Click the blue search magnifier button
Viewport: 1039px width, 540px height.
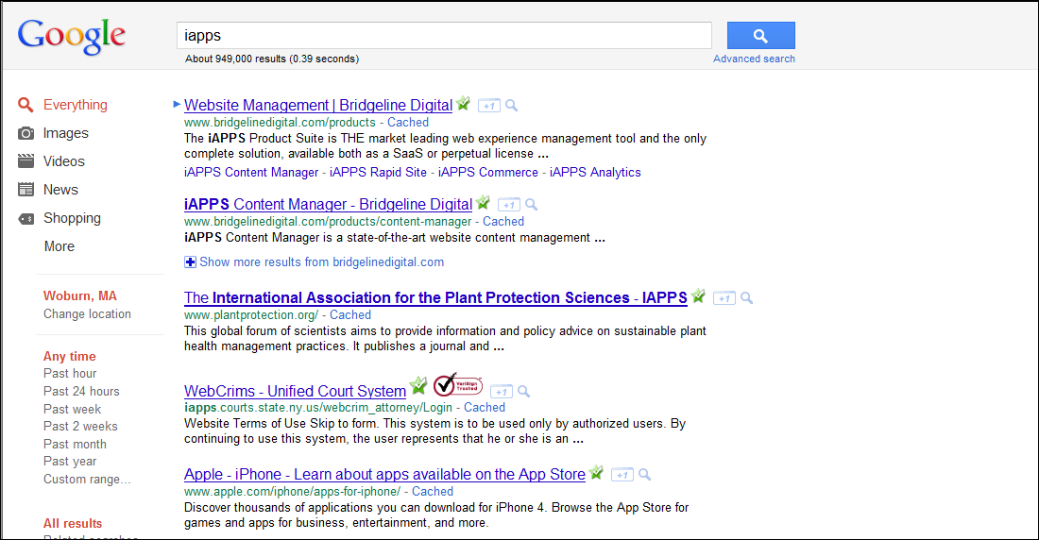pos(760,36)
